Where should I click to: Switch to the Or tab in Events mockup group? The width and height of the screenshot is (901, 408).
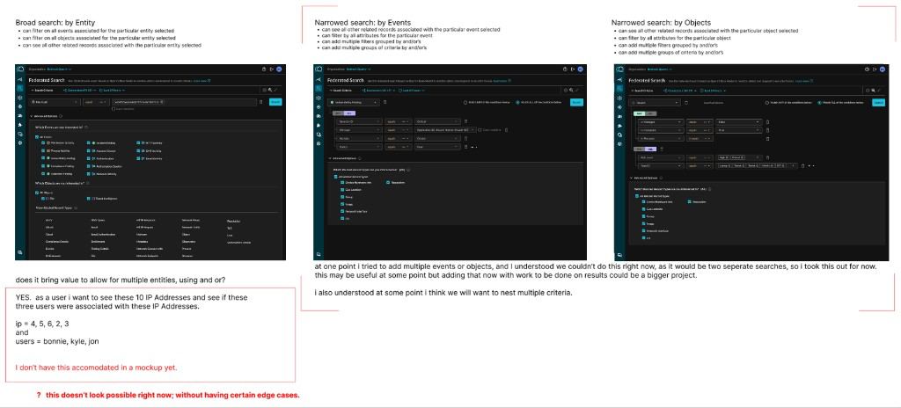pos(349,113)
